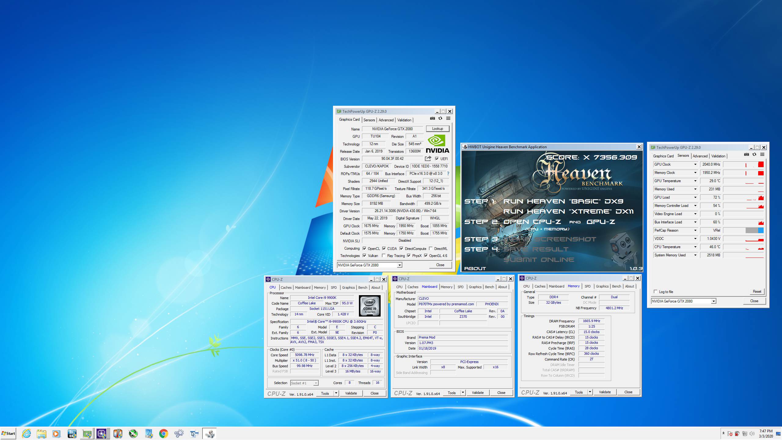The width and height of the screenshot is (782, 440).
Task: Click the CPU-Z purple chip taskbar icon
Action: (x=102, y=433)
